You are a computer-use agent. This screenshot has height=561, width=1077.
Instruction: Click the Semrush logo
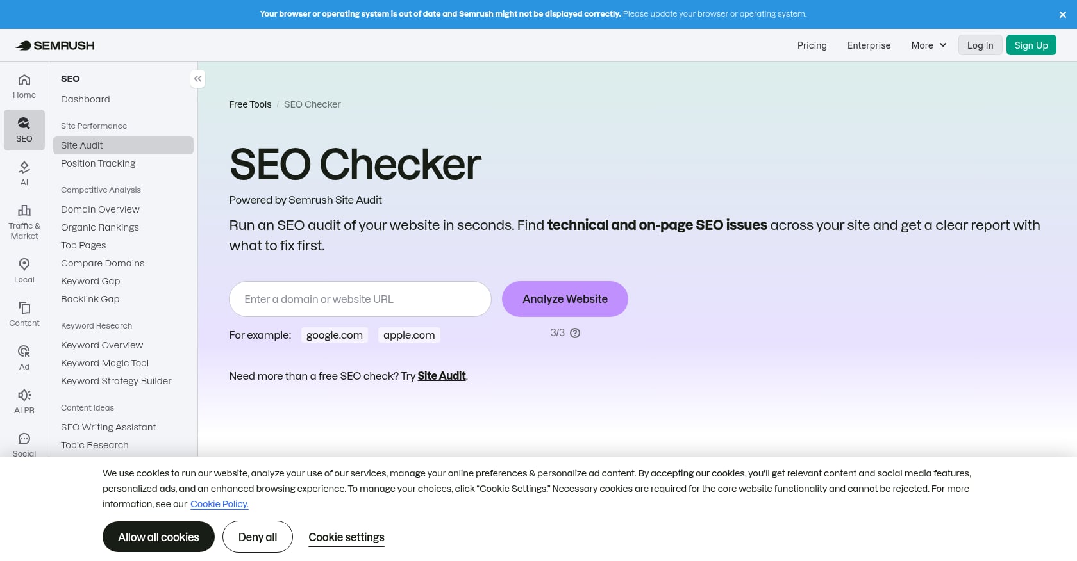coord(55,45)
